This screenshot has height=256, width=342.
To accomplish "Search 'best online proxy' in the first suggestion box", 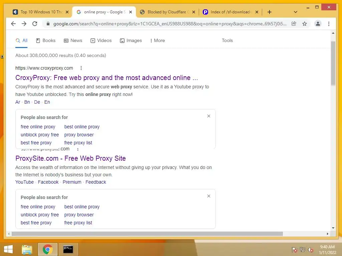I will (82, 127).
